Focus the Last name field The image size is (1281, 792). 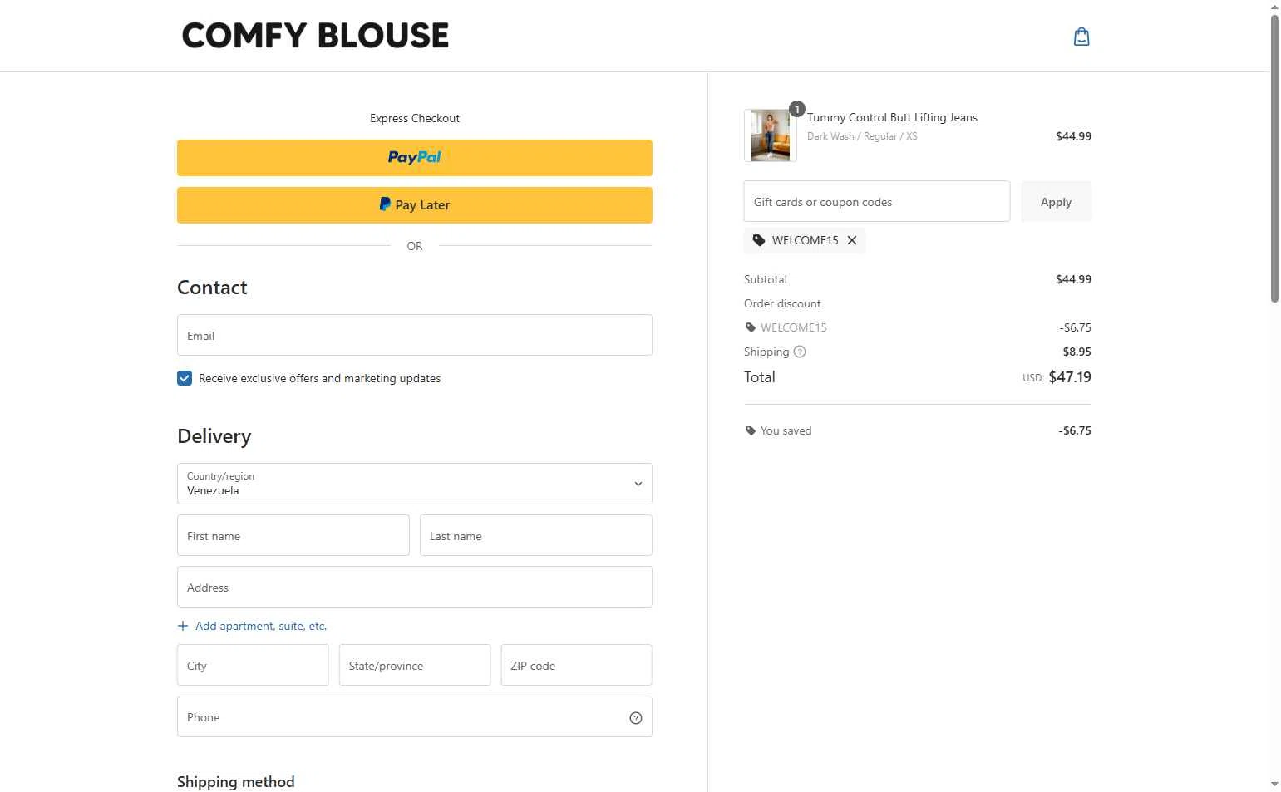point(536,535)
